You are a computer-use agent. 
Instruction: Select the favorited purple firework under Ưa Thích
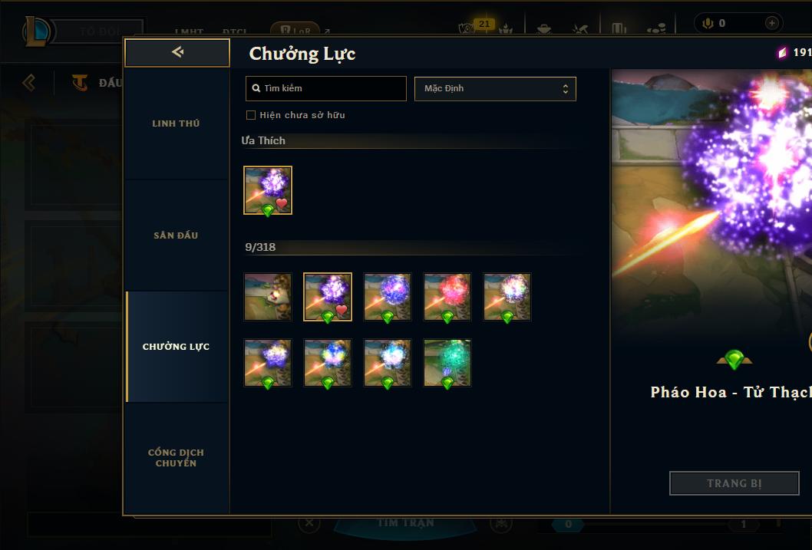point(268,190)
